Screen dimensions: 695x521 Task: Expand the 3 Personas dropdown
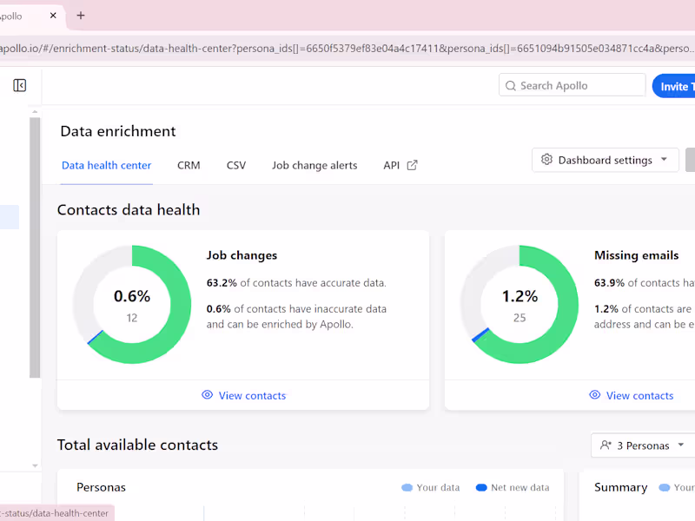[643, 445]
